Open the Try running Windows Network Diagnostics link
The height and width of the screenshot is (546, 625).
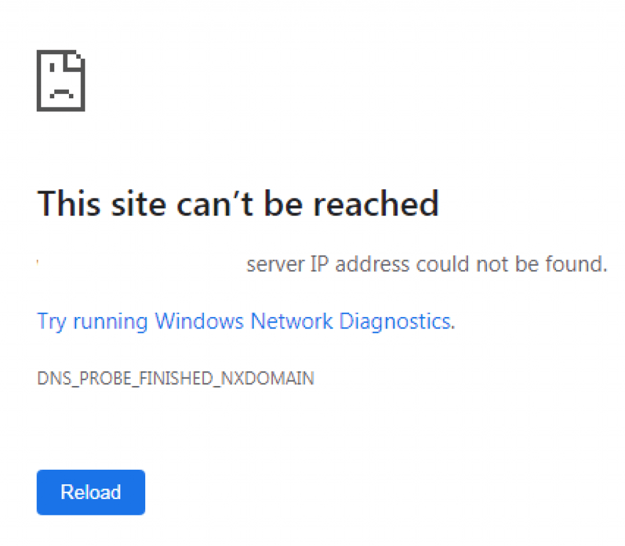(245, 321)
